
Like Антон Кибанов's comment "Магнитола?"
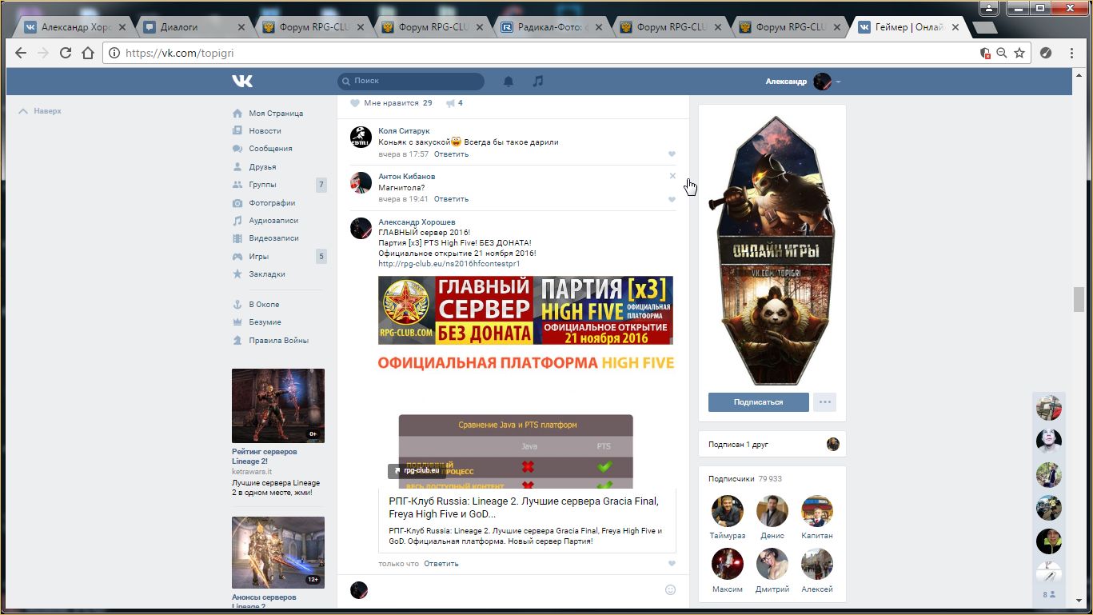[x=672, y=199]
